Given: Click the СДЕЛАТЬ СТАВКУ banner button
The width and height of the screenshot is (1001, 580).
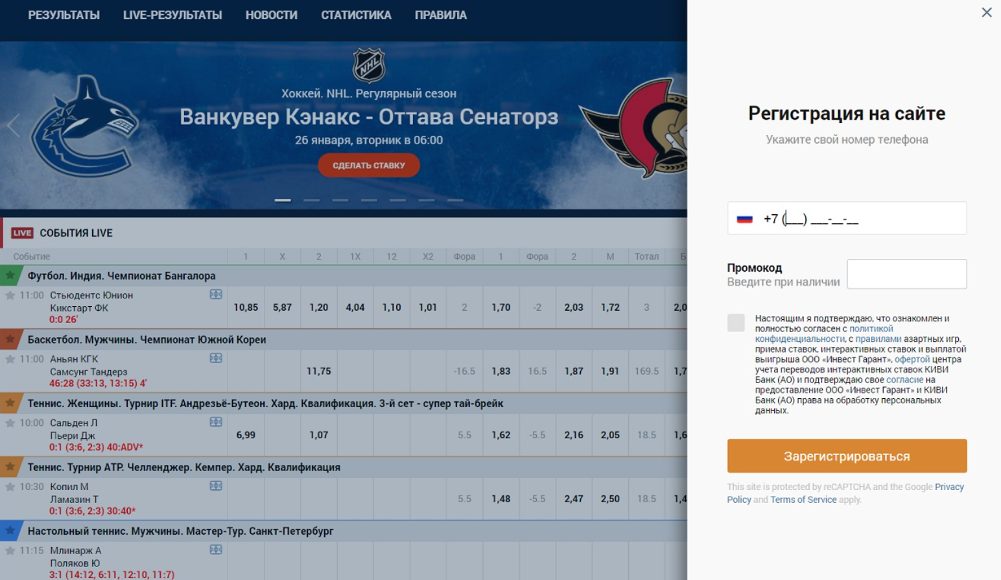Looking at the screenshot, I should tap(368, 165).
